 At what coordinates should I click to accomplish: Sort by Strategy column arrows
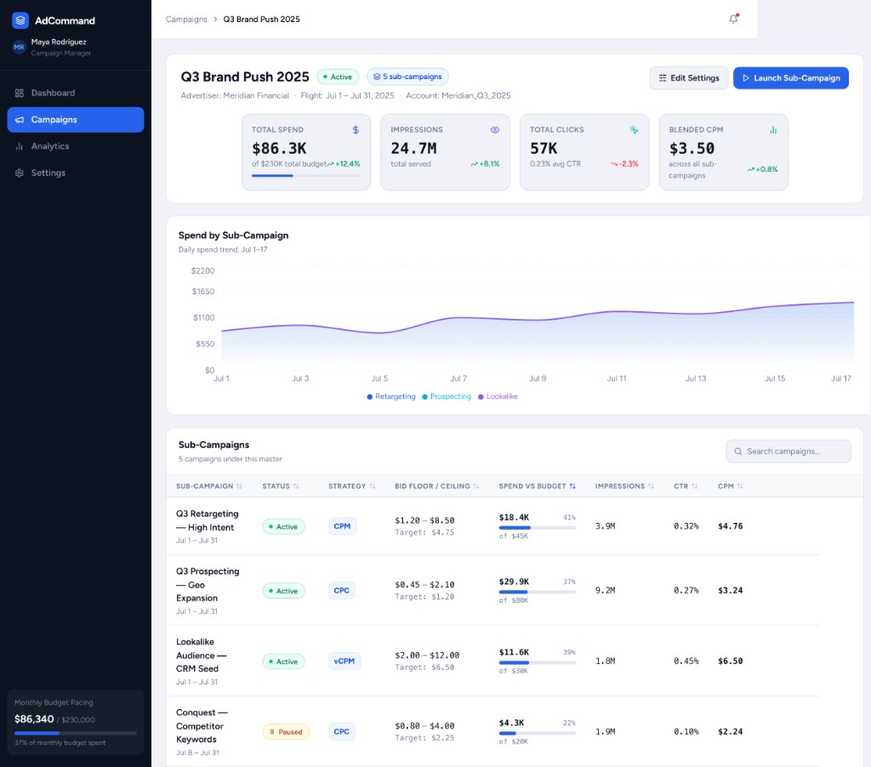(x=373, y=486)
